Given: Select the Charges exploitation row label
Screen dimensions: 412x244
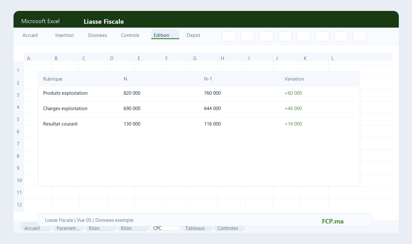Looking at the screenshot, I should [x=65, y=109].
